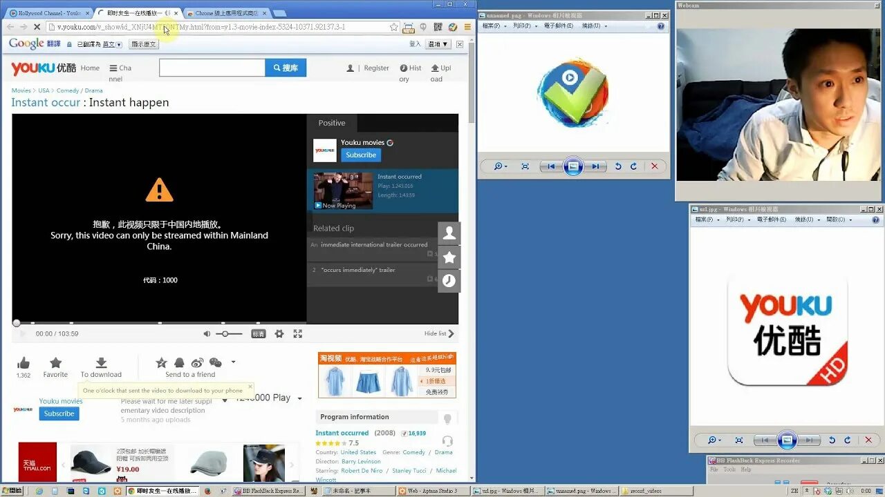Open zoom dropdown in unnamed.png viewer
885x497 pixels.
tap(501, 166)
